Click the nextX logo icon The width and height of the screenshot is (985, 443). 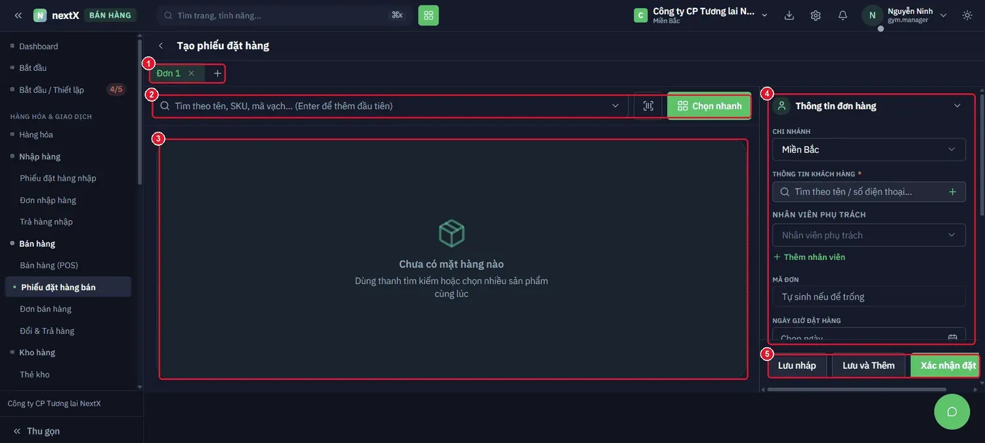[x=40, y=15]
